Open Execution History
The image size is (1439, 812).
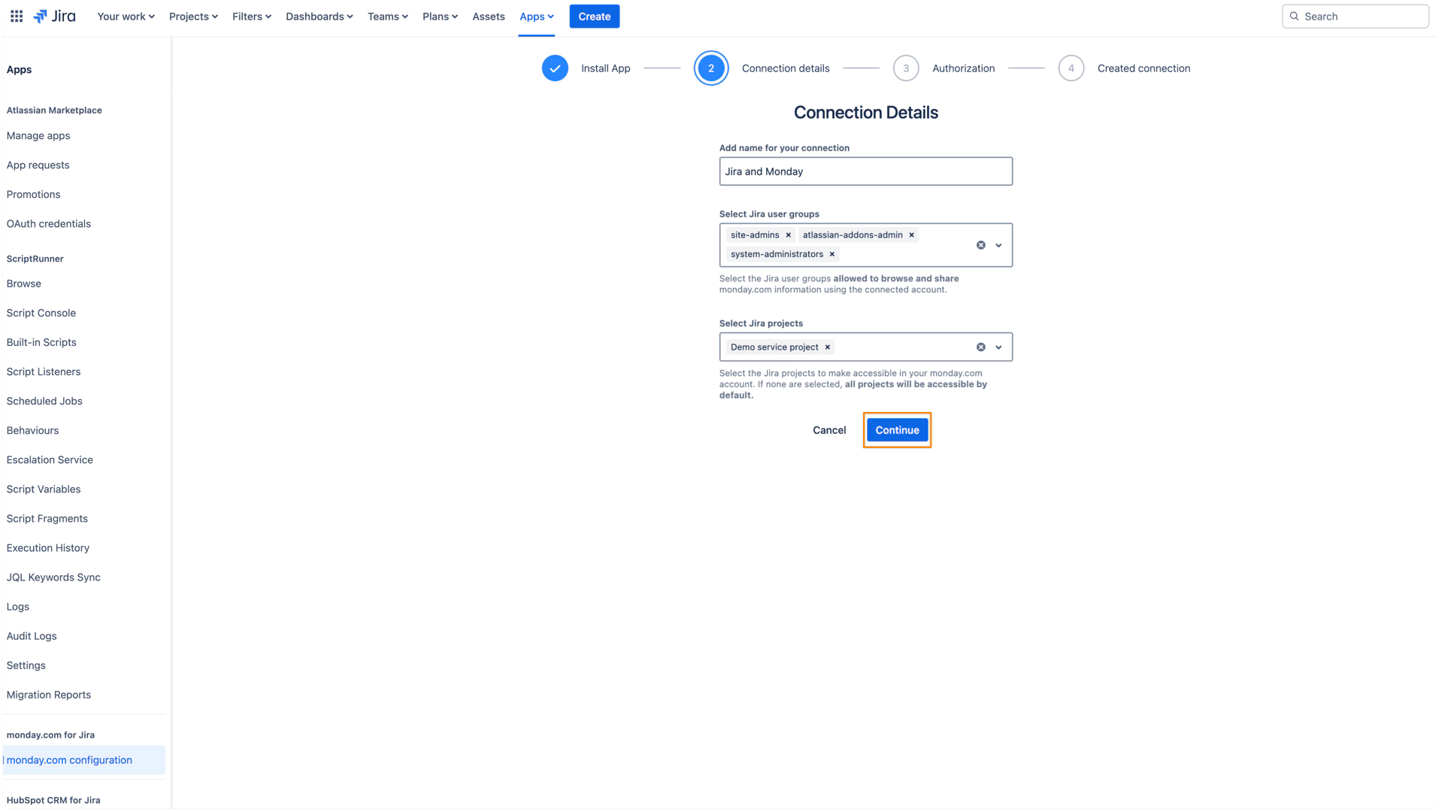pos(48,547)
